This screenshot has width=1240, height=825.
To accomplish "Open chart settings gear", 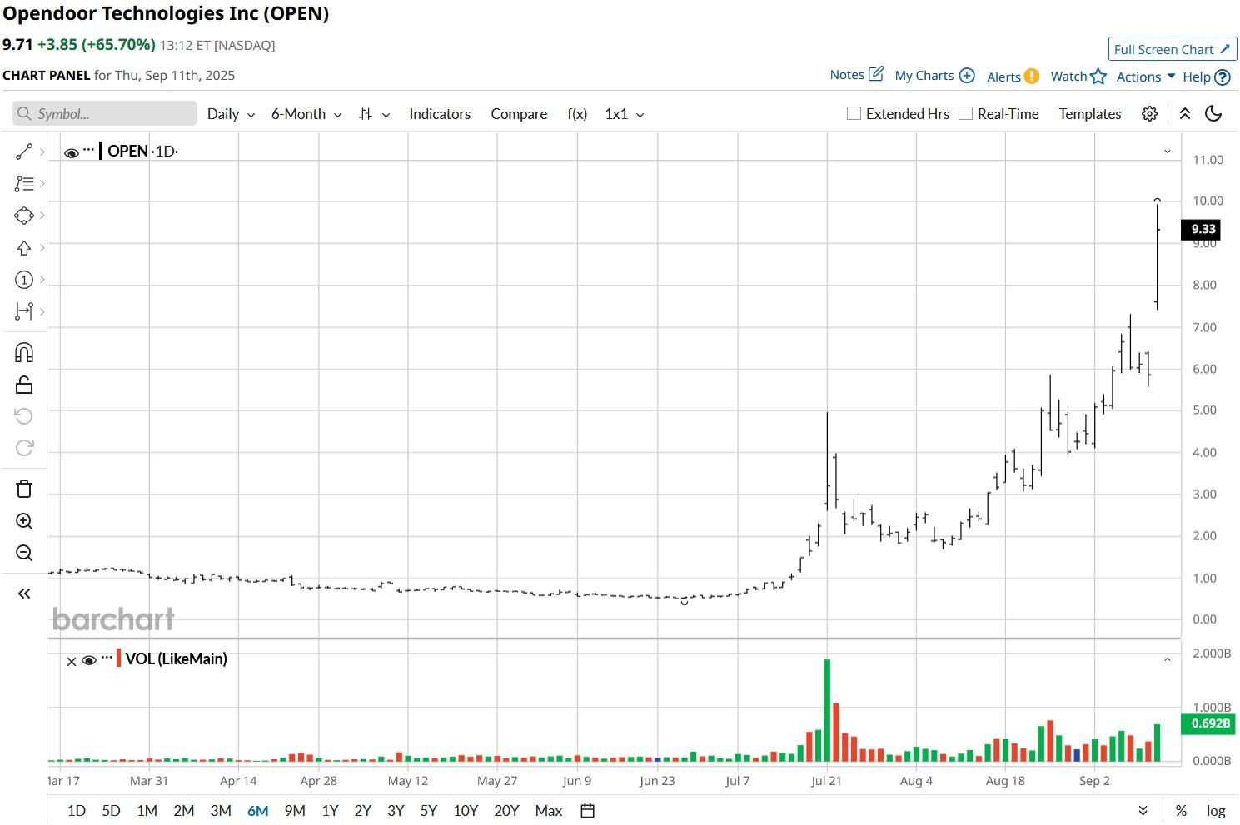I will [x=1149, y=114].
